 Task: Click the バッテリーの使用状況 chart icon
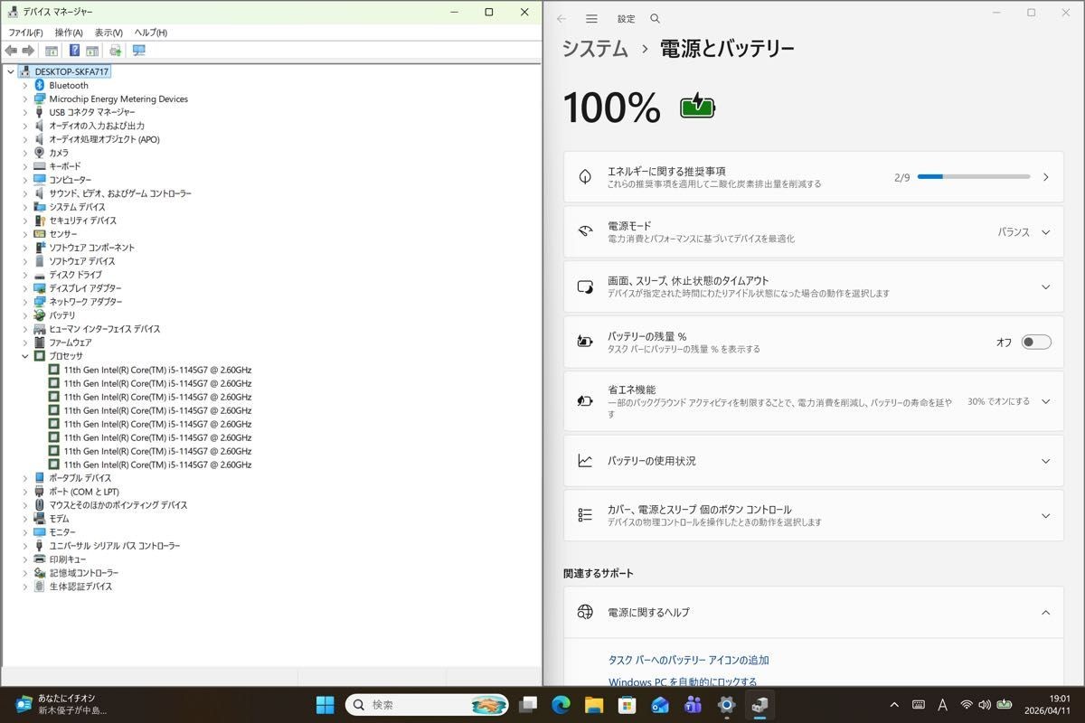pyautogui.click(x=585, y=461)
